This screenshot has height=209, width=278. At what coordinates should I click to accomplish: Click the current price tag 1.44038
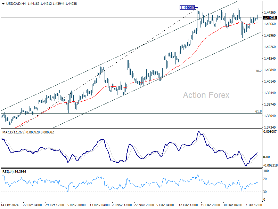click(x=270, y=18)
